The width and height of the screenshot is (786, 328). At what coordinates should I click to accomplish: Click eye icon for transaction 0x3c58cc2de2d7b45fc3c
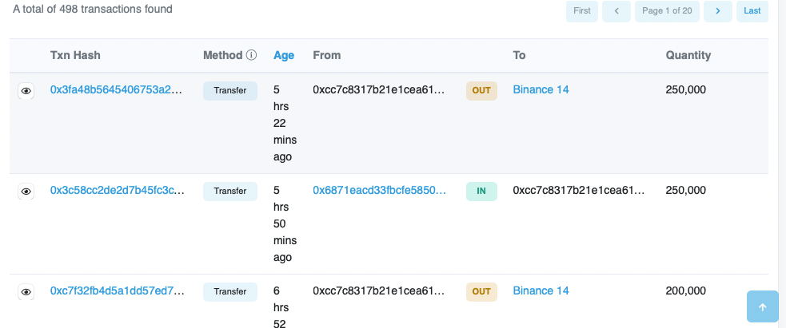pos(26,192)
